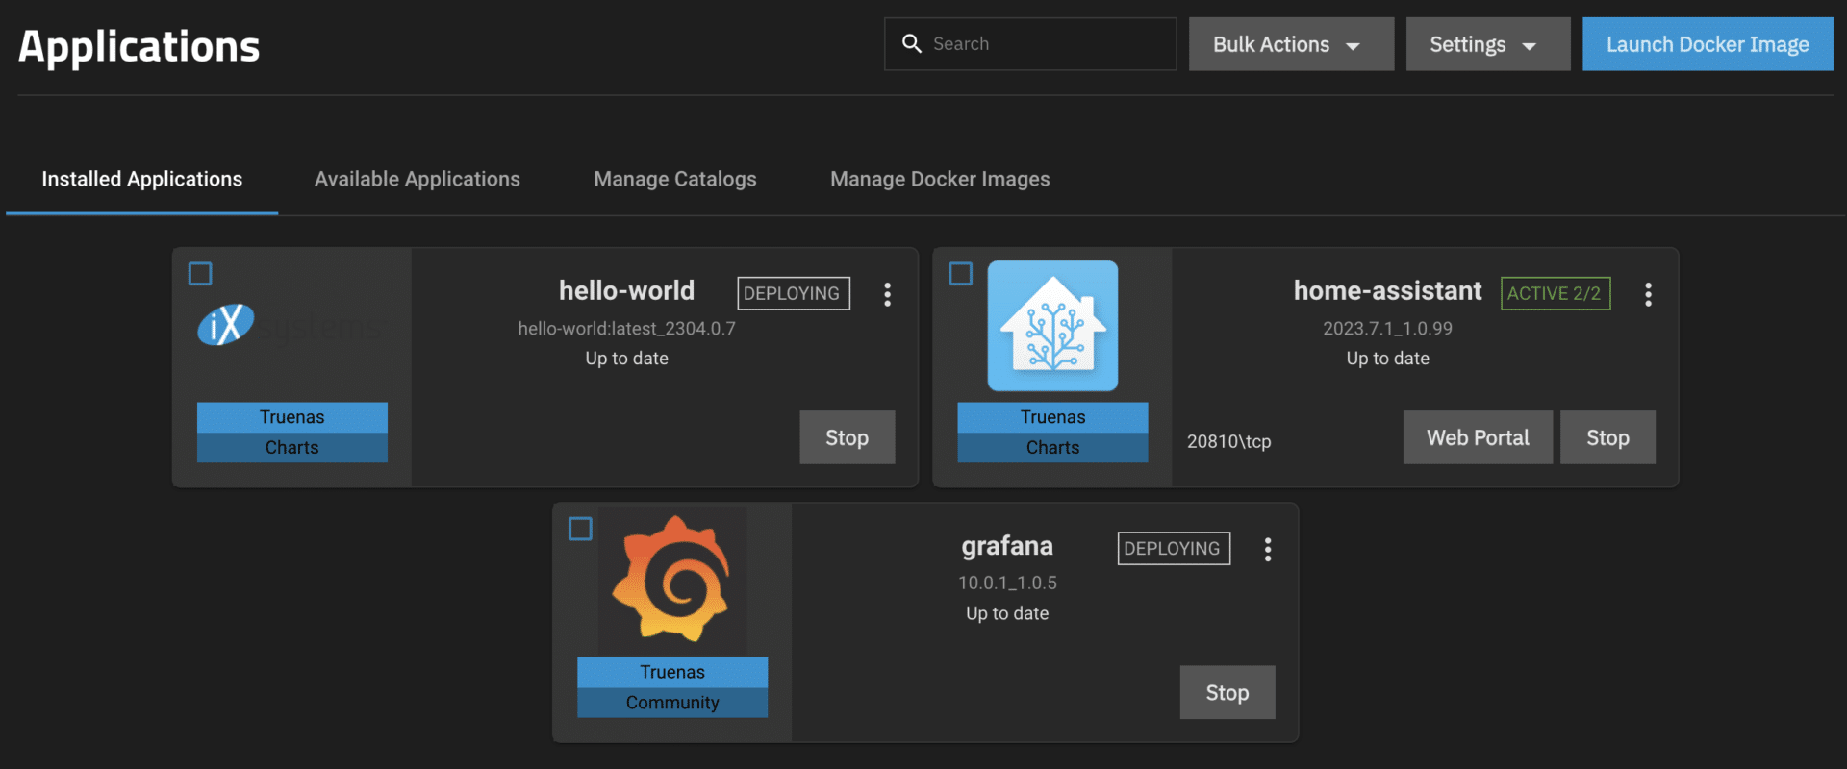Click the home-assistant house icon

pos(1052,326)
